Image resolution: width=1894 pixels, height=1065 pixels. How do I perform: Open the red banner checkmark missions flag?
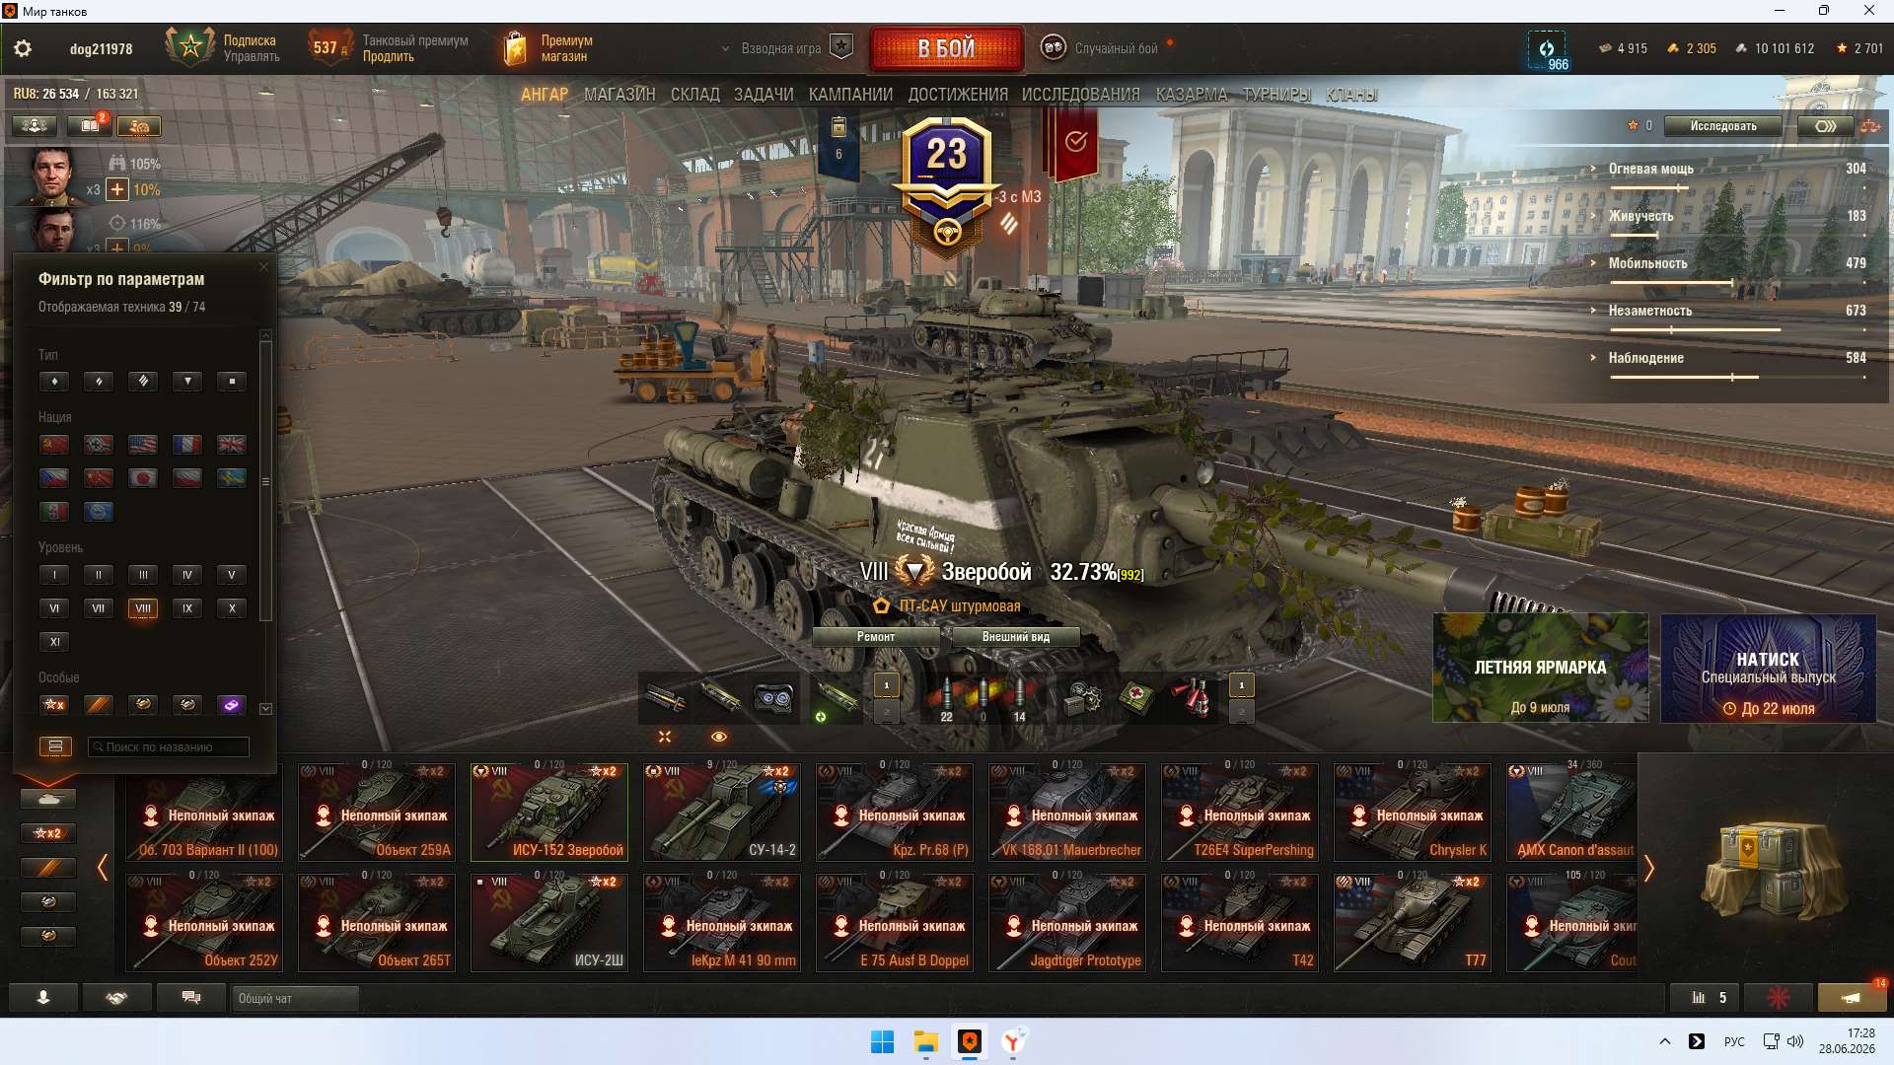(x=1076, y=143)
